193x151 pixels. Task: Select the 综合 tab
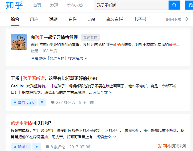pos(15,19)
